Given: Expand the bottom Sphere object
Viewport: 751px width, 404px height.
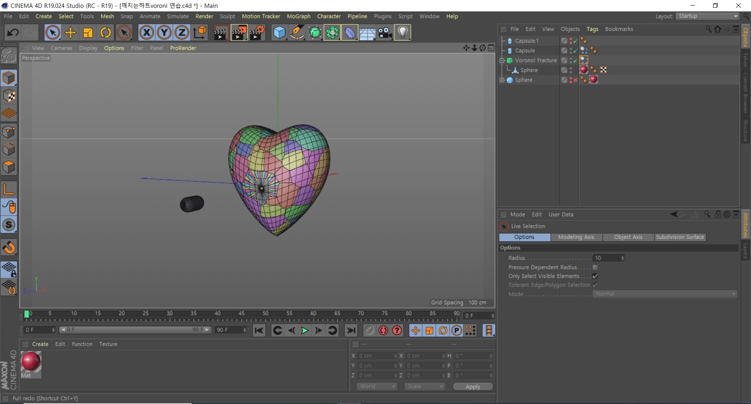Looking at the screenshot, I should (x=502, y=80).
